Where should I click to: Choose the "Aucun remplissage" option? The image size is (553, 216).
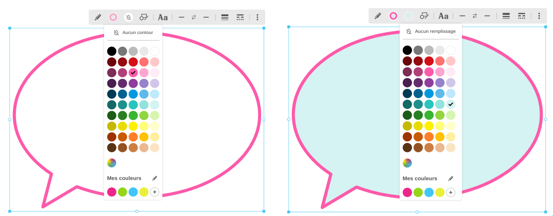coord(430,32)
